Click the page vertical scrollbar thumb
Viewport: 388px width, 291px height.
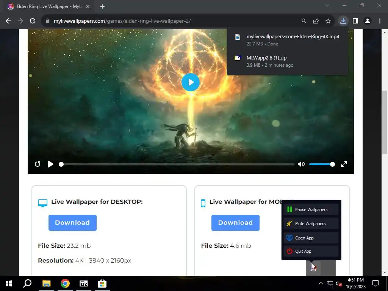pos(385,122)
